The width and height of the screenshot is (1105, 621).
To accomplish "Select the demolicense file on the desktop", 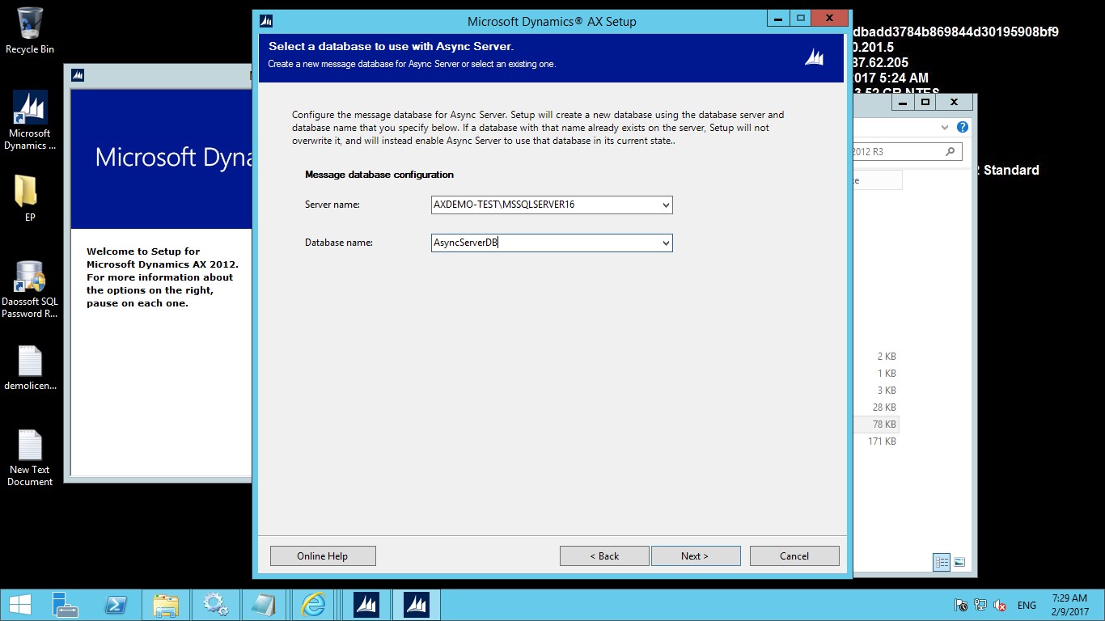I will [30, 368].
